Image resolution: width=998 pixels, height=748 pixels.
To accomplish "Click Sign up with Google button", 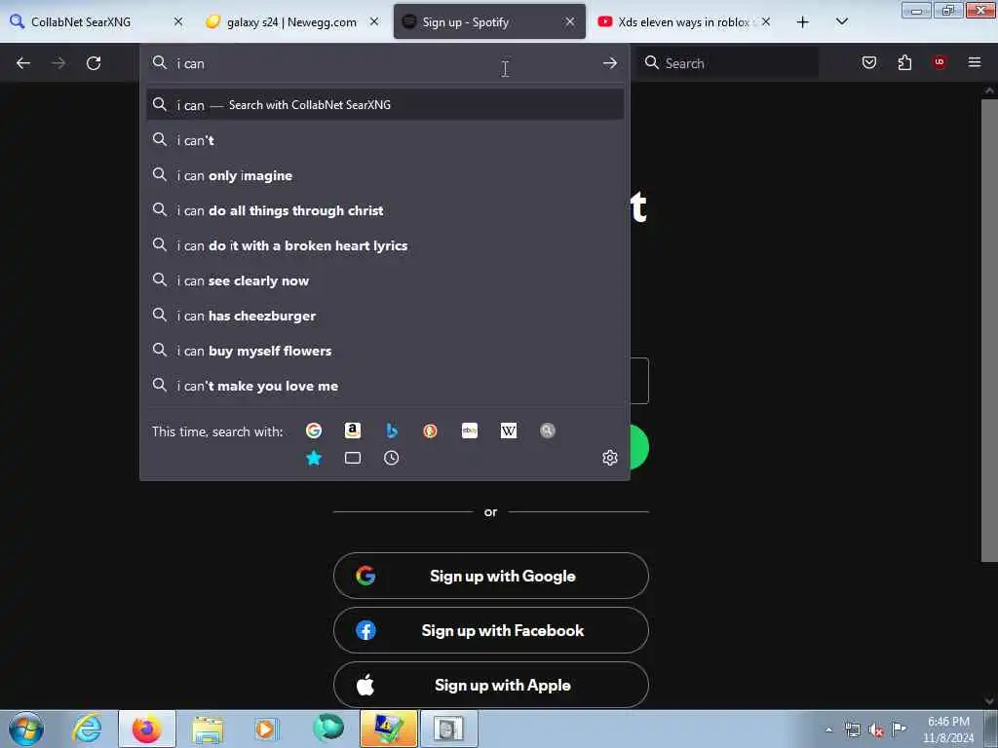I will (491, 576).
